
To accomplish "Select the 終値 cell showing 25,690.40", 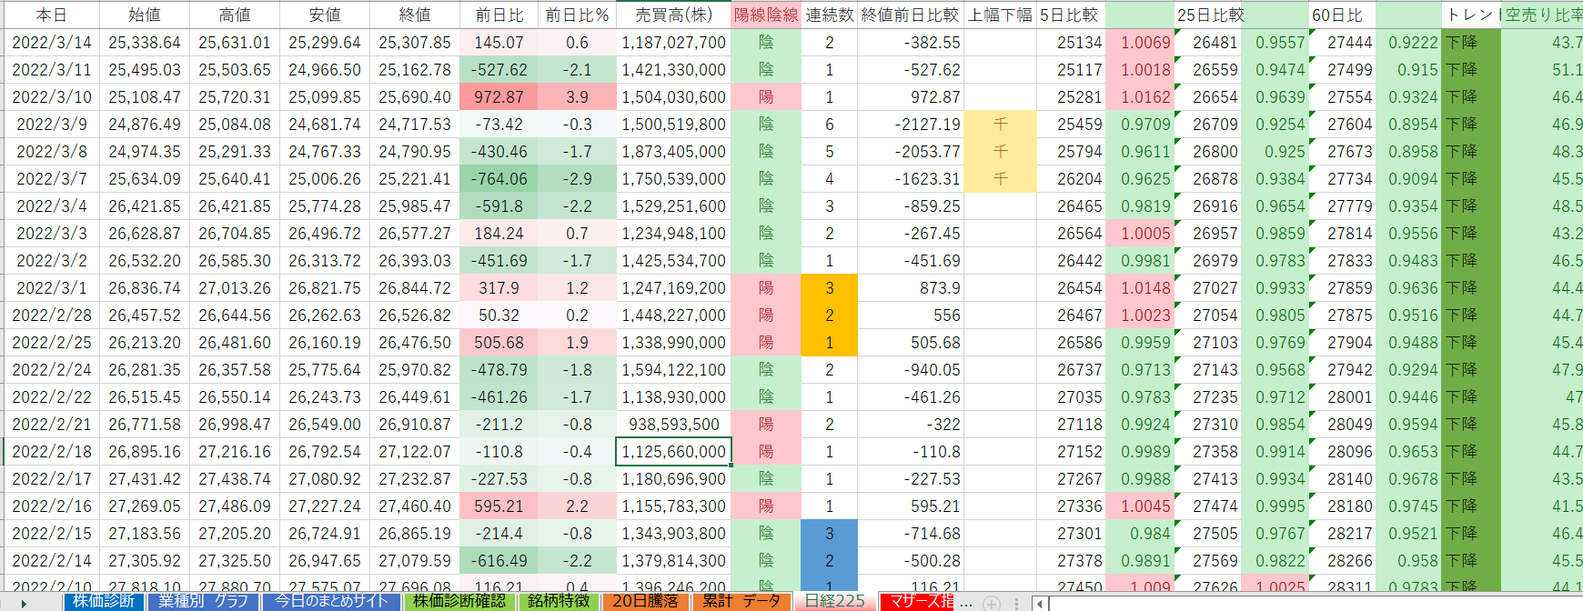I will coord(415,97).
